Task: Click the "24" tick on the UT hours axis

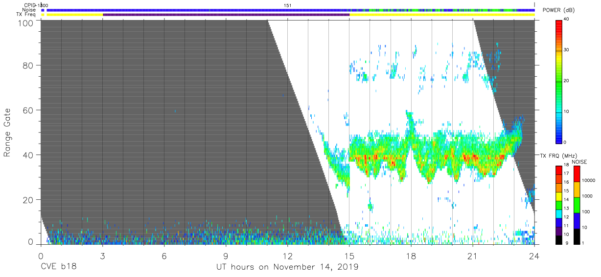Action: pyautogui.click(x=534, y=256)
